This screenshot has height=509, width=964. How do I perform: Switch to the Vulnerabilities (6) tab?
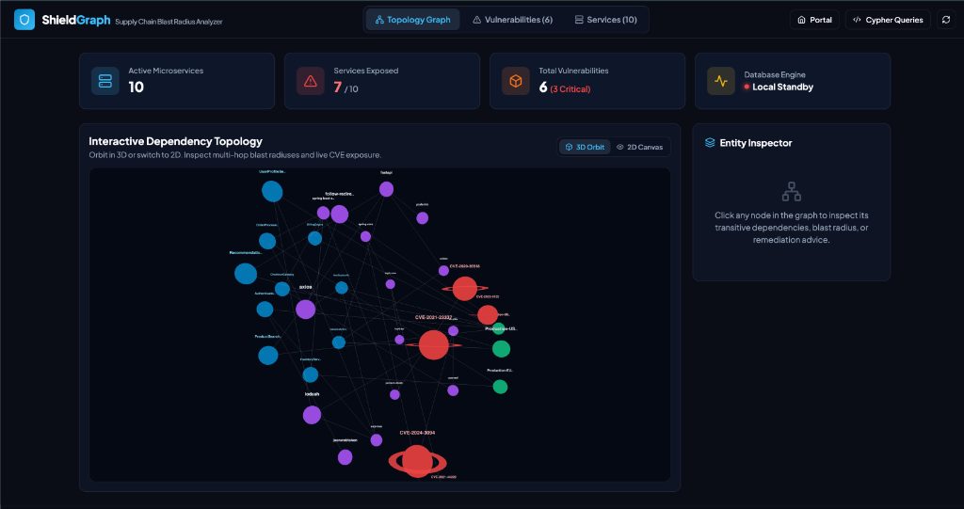coord(513,20)
